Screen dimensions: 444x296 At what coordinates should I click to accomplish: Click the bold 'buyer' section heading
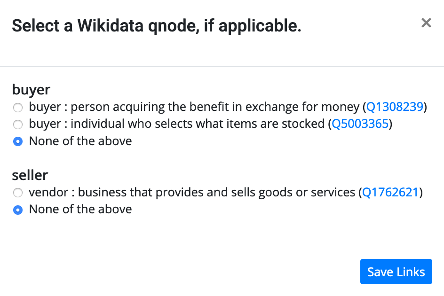pos(31,90)
